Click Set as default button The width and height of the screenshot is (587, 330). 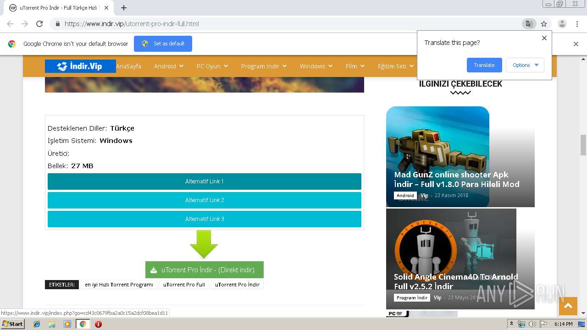coord(163,44)
